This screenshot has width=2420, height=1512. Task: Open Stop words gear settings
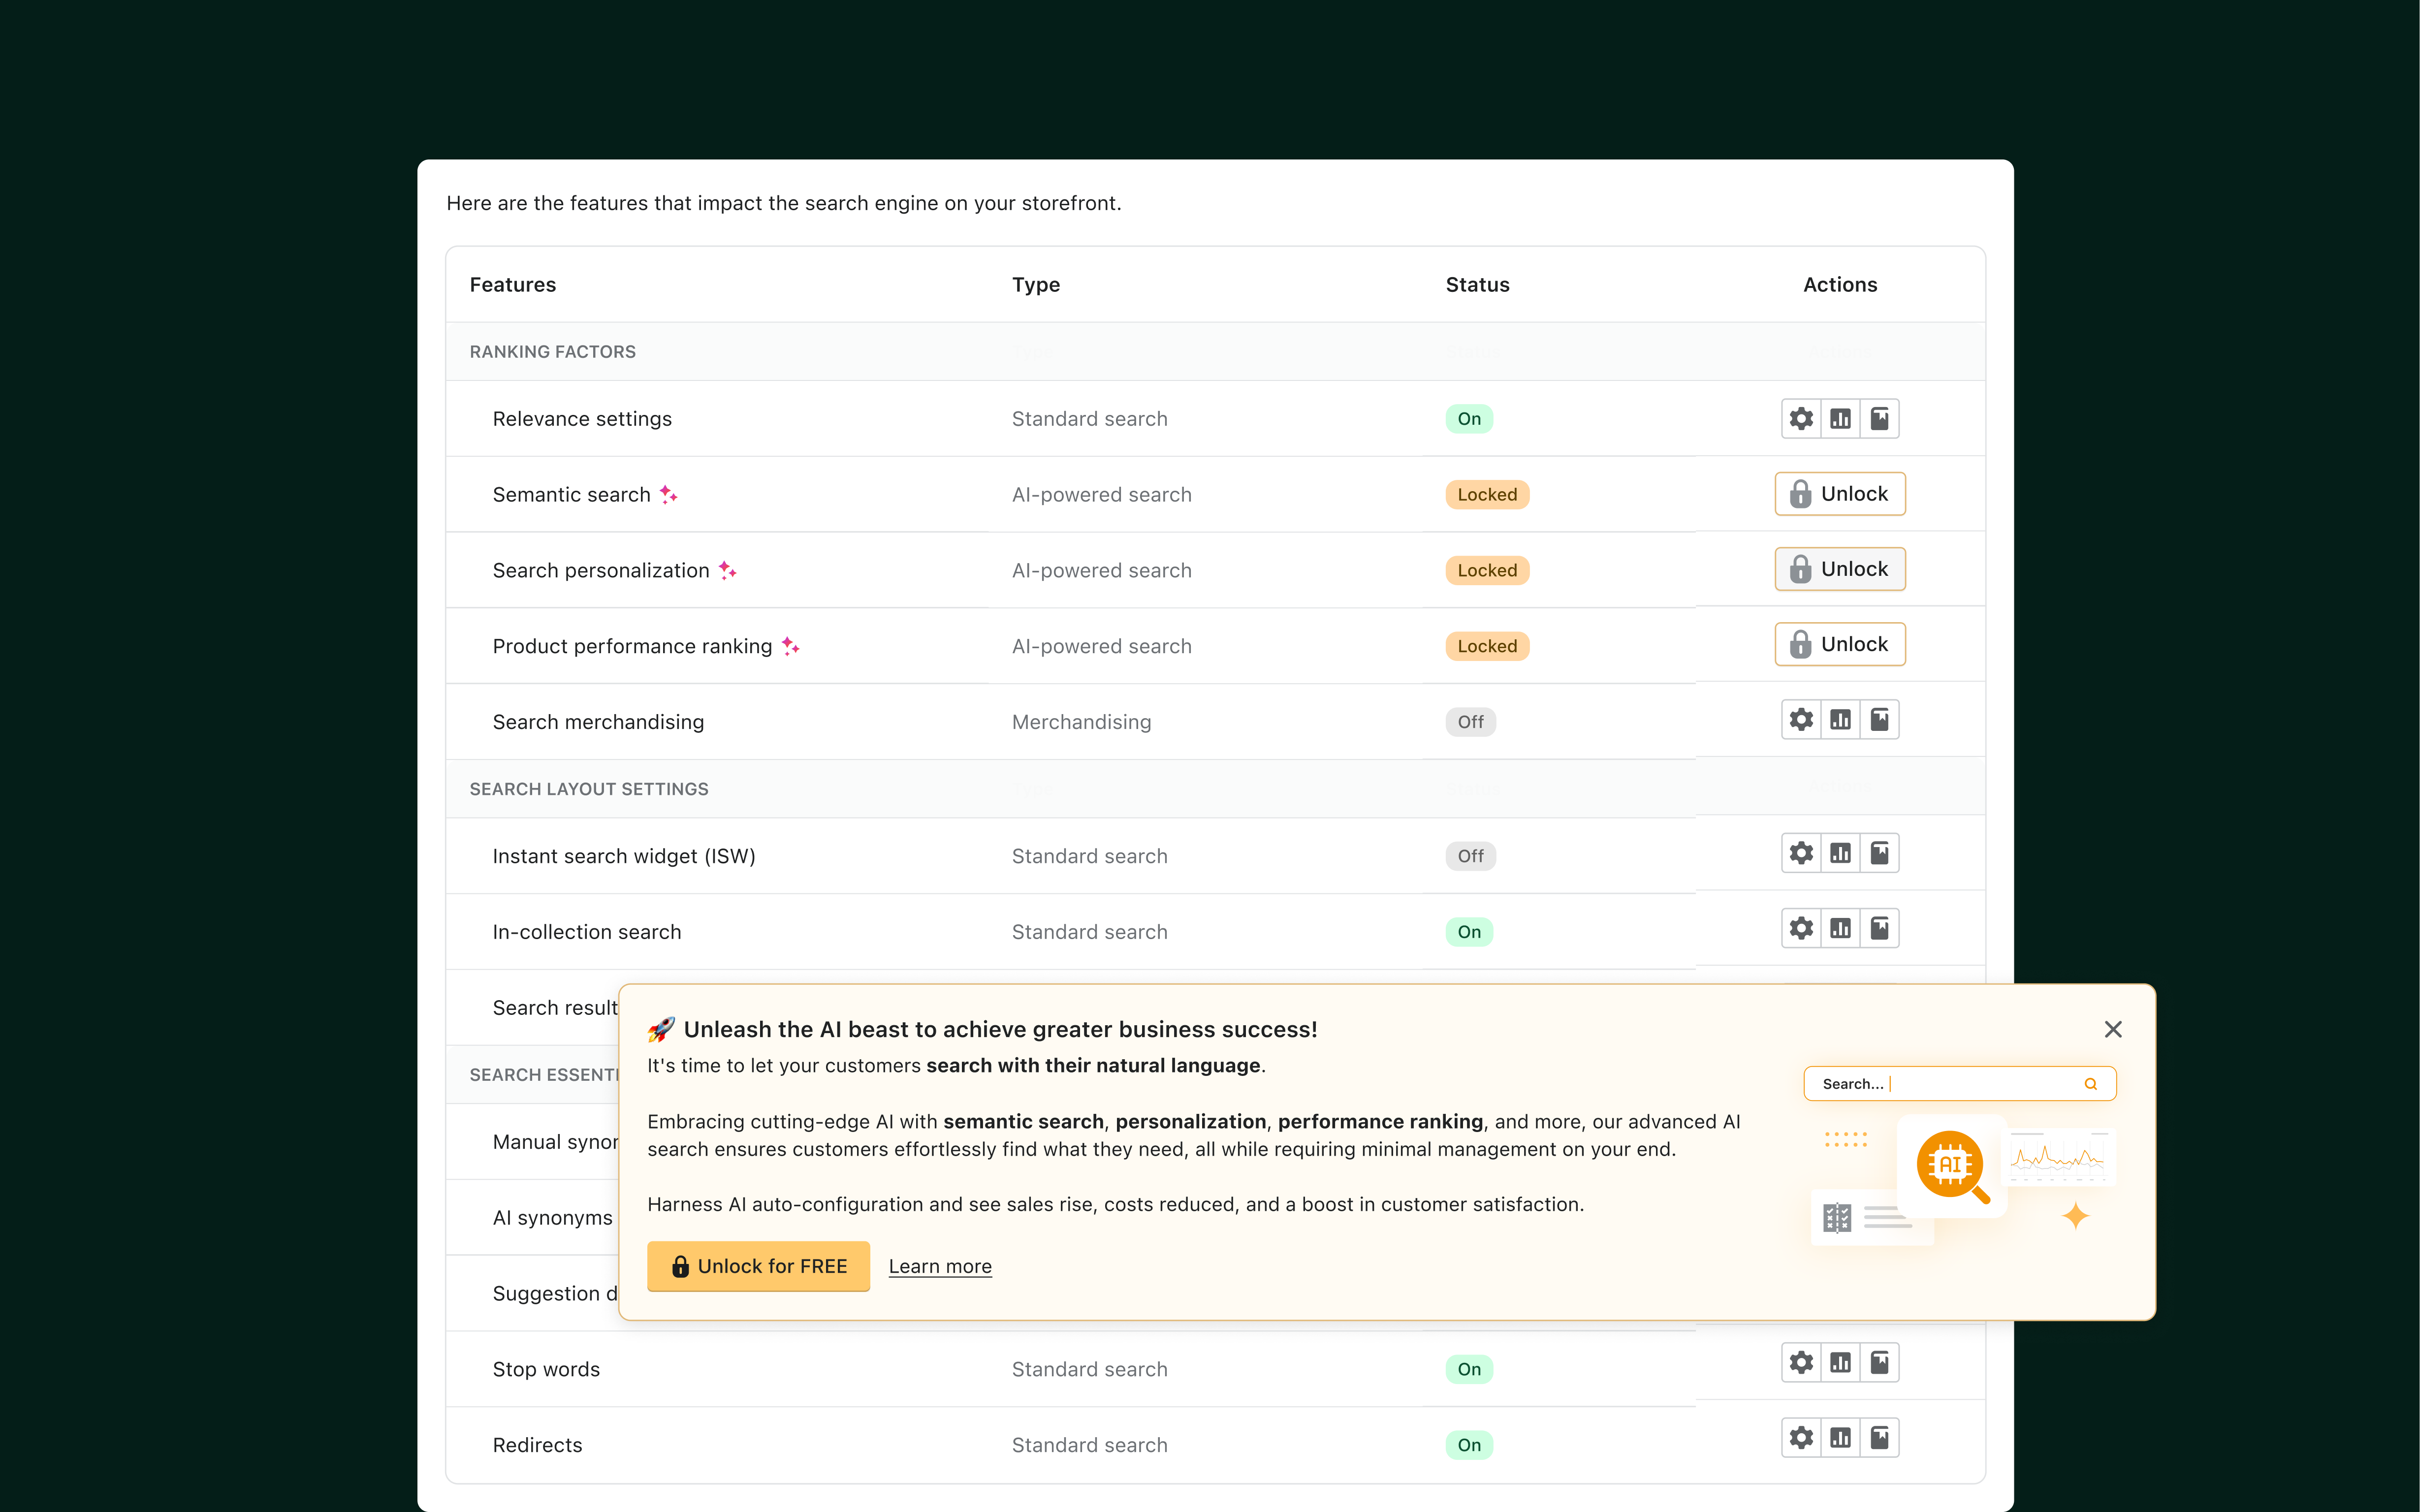[1801, 1363]
